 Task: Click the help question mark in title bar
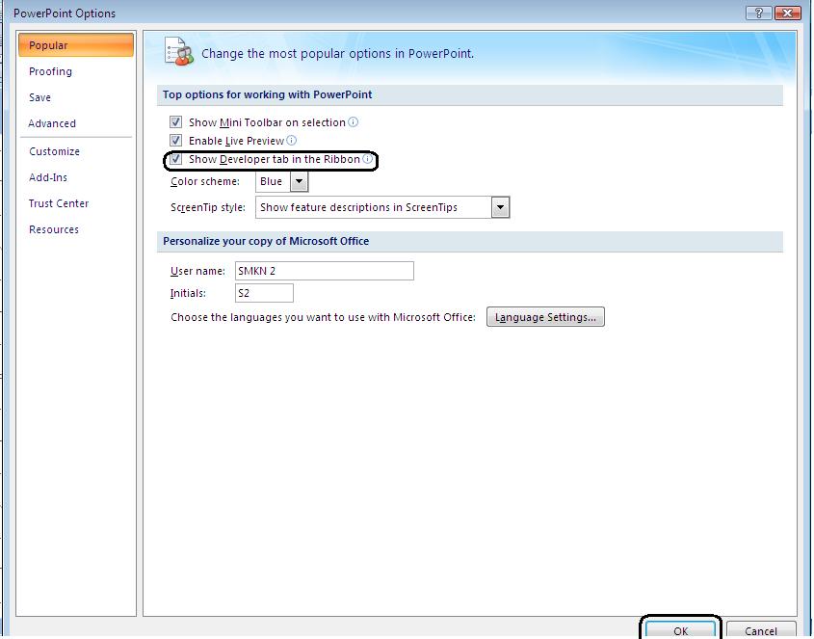pos(758,13)
